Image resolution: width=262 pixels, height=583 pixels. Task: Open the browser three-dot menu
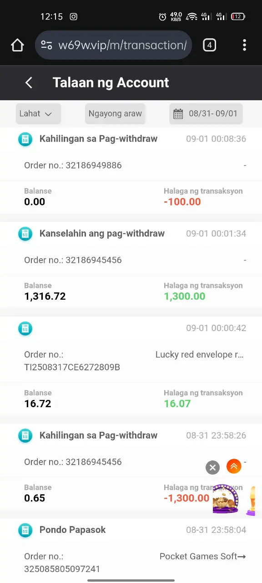click(244, 45)
